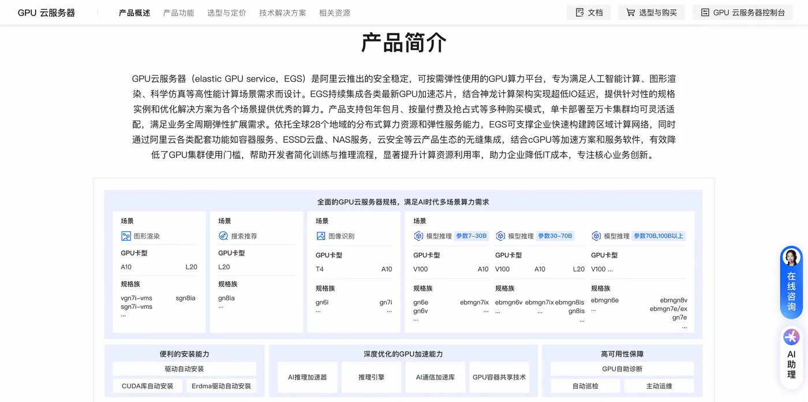The image size is (808, 402).
Task: Click sgn8ia spec family text
Action: [x=185, y=298]
